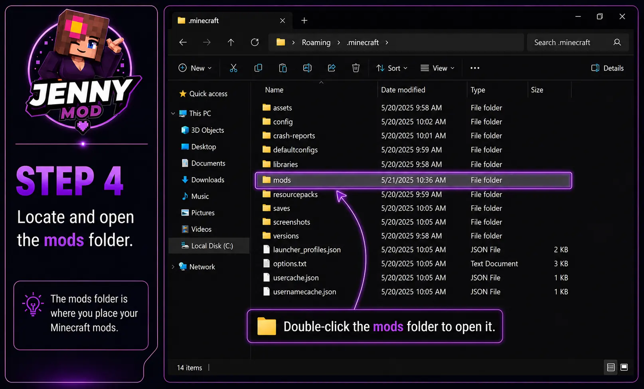Select This PC in the navigation pane
644x389 pixels.
195,113
